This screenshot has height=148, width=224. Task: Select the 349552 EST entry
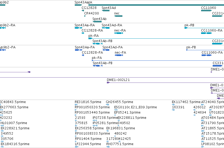coord(2,136)
